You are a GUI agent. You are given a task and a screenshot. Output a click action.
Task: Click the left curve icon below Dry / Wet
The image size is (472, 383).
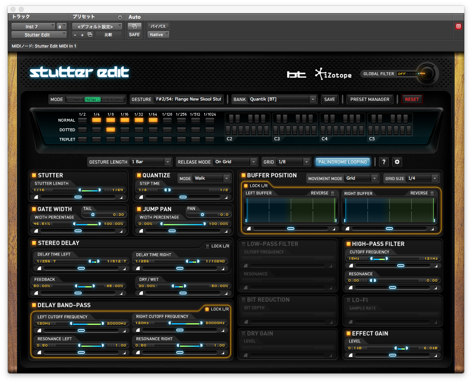[141, 293]
